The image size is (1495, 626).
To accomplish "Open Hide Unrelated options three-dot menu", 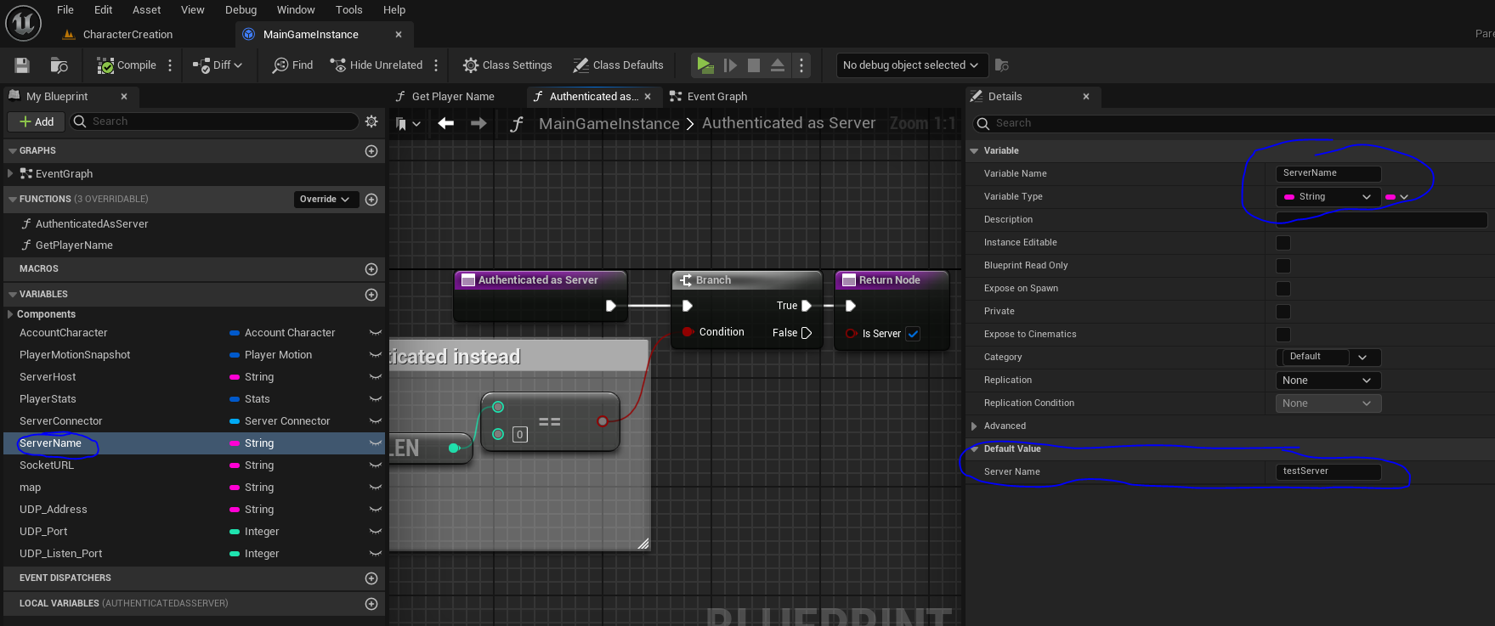I will click(436, 65).
